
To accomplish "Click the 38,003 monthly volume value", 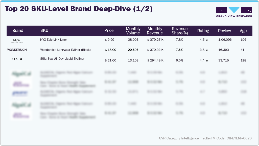I will coord(133,40).
